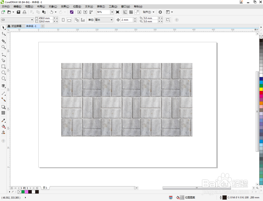The image size is (263, 201).
Task: Select the Text tool
Action: [x=3, y=86]
